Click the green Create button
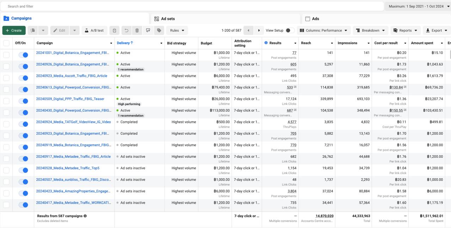The height and width of the screenshot is (228, 451). coord(14,30)
